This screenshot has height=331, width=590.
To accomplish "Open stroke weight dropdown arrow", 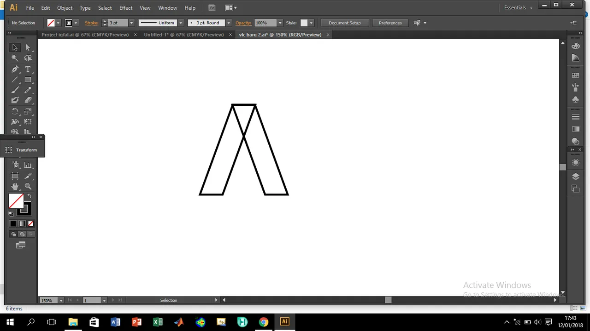I will click(131, 23).
